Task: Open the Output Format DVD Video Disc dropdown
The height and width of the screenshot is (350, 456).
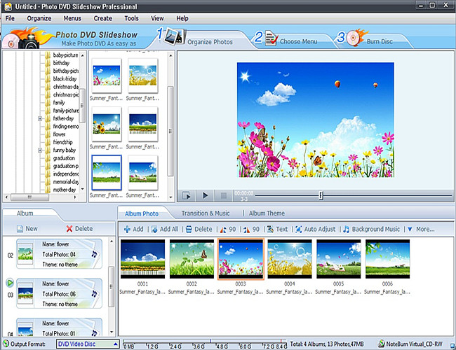Action: 88,344
